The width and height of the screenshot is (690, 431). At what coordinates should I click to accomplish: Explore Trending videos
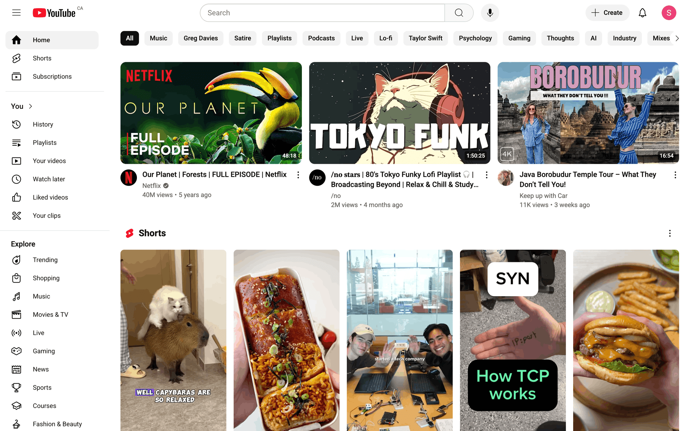pos(52,260)
